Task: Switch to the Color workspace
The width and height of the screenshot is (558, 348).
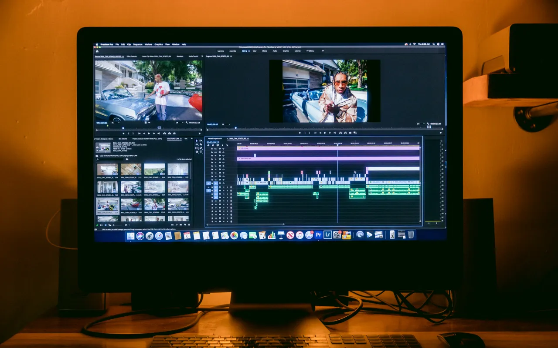Action: pos(255,51)
